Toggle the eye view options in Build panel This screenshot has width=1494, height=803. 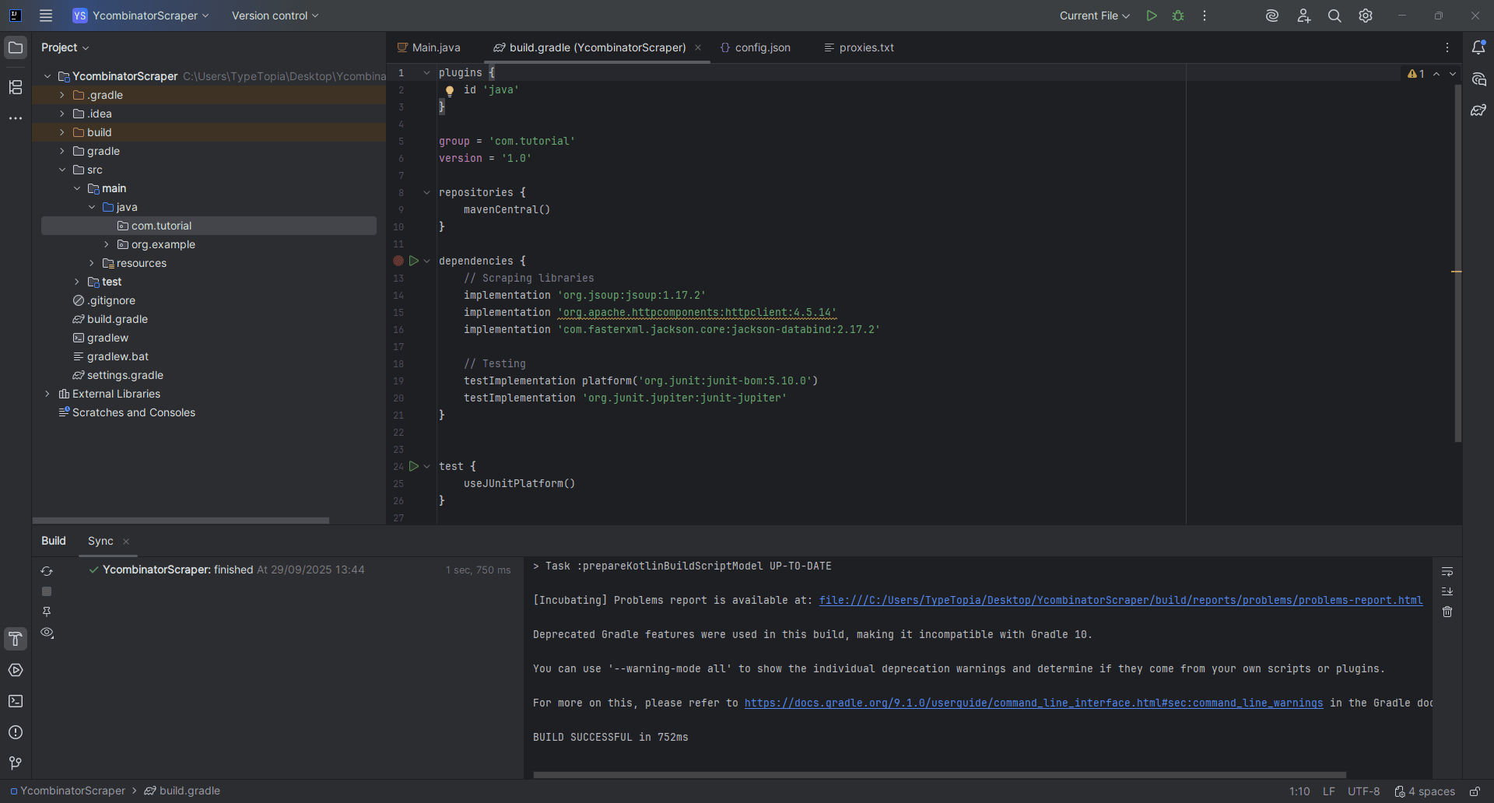coord(47,633)
